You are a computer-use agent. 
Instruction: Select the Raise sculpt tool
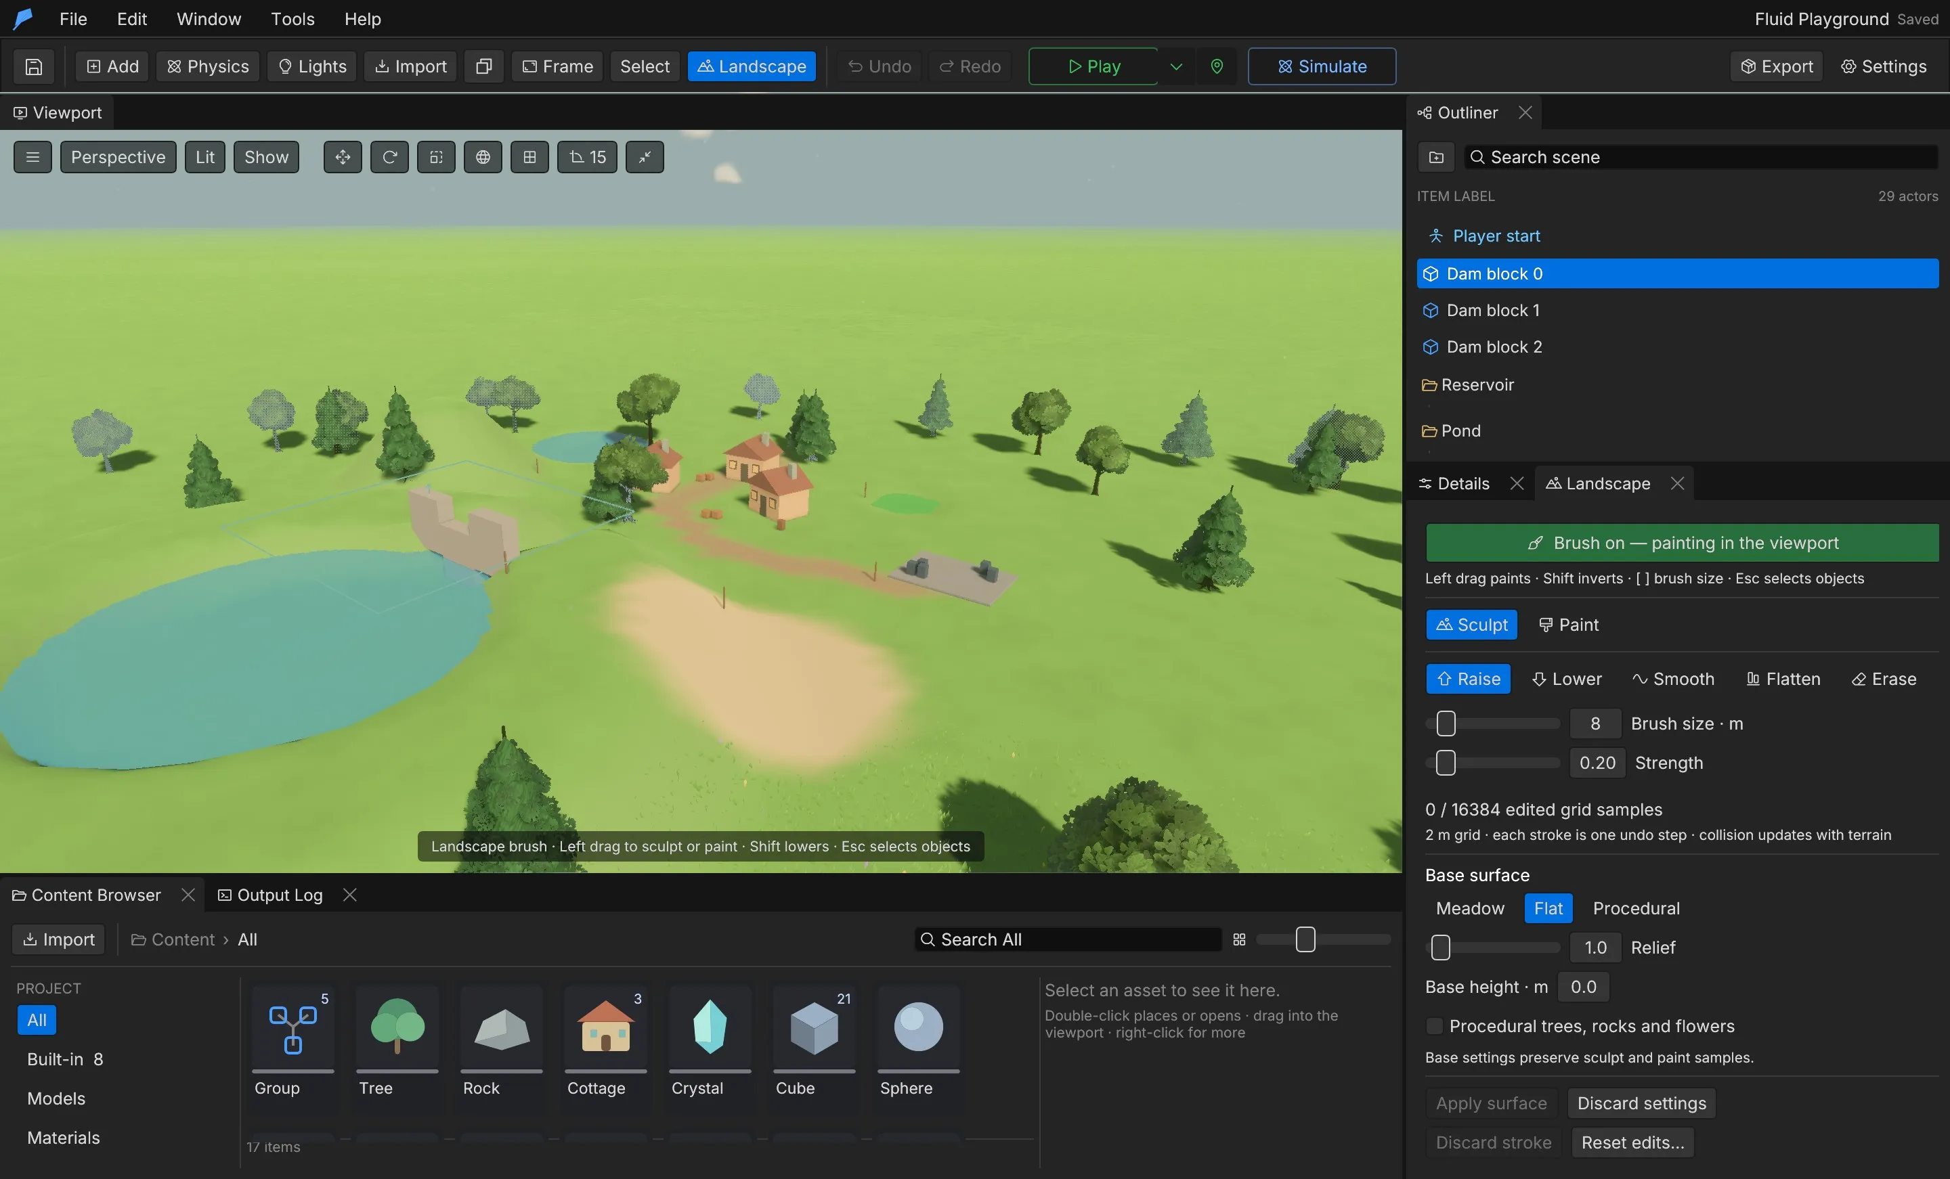click(x=1468, y=679)
